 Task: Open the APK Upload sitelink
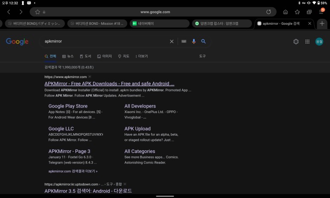click(x=137, y=128)
